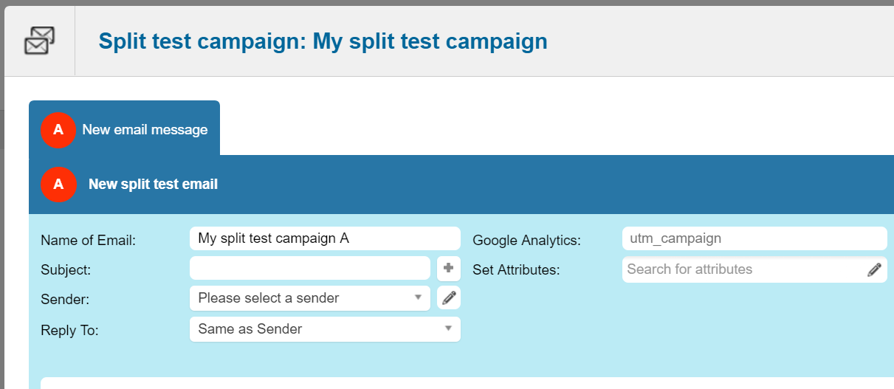Click the 'Name of Email:' label
Image resolution: width=894 pixels, height=389 pixels.
pyautogui.click(x=89, y=240)
